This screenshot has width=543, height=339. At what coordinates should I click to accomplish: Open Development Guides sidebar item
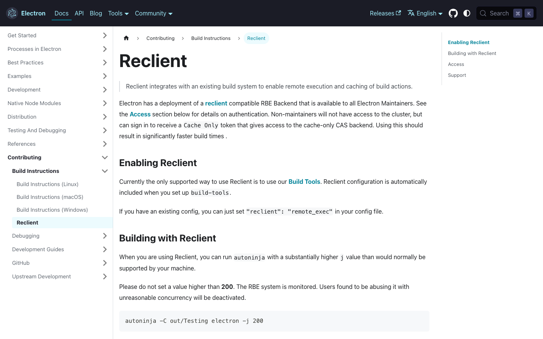coord(38,249)
